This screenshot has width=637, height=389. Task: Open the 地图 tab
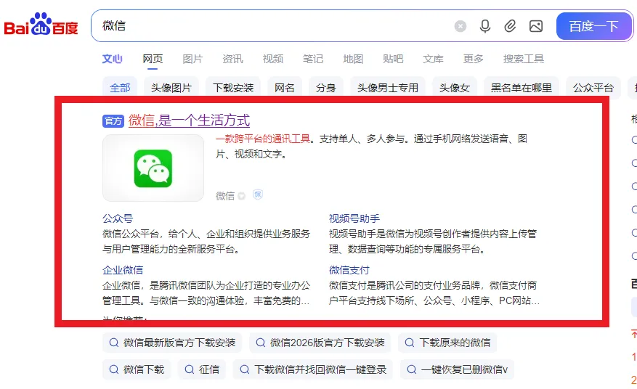(x=353, y=60)
